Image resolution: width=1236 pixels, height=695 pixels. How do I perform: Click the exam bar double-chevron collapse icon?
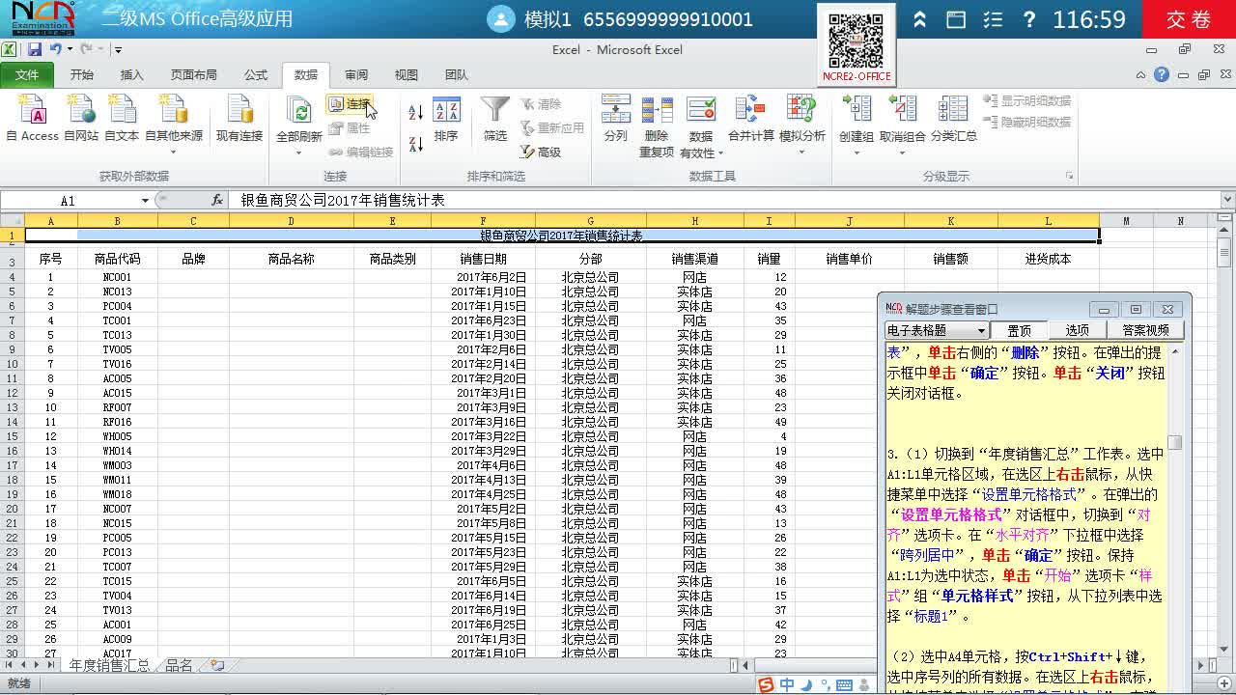(920, 19)
